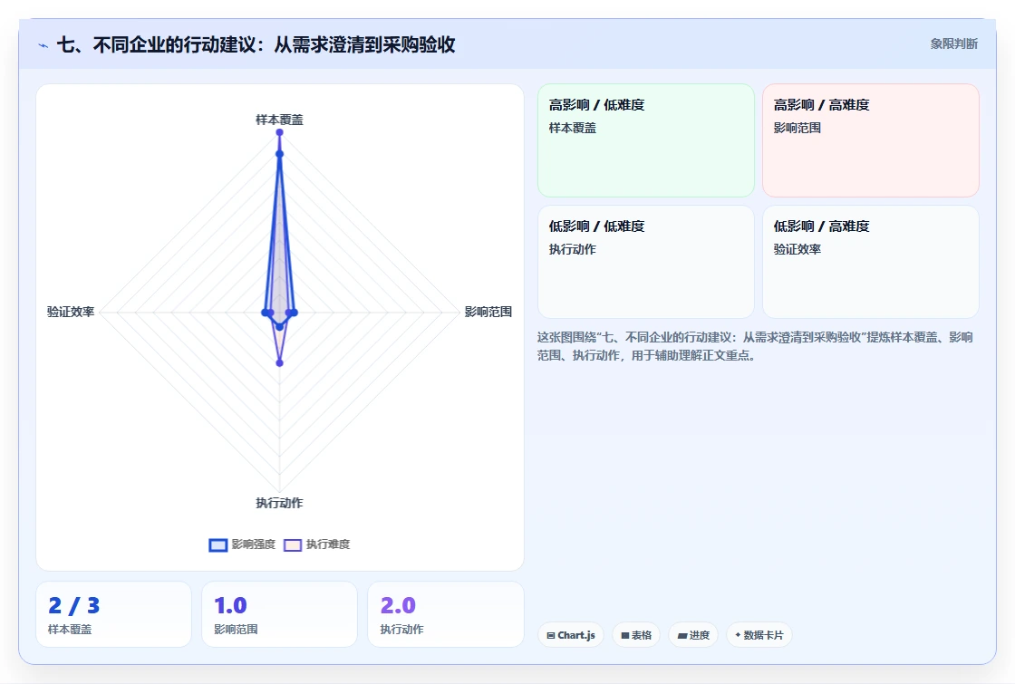The height and width of the screenshot is (684, 1015).
Task: Click the Chart.js chip icon
Action: pyautogui.click(x=551, y=635)
